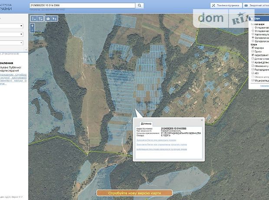Uncheck the Маркери layer
Screen dimensions: 269x200
253,48
